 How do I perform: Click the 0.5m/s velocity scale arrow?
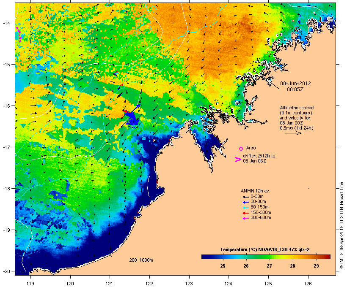tap(293, 133)
